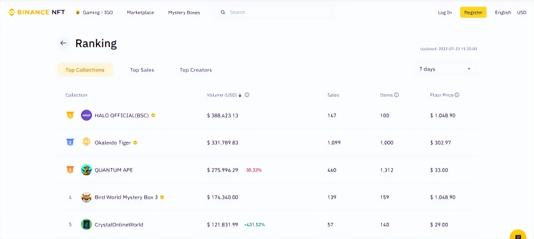
Task: Switch to the Top Collections tab
Action: coord(85,70)
